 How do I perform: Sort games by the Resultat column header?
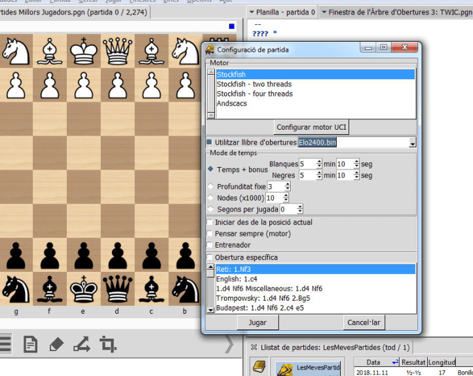(x=413, y=362)
